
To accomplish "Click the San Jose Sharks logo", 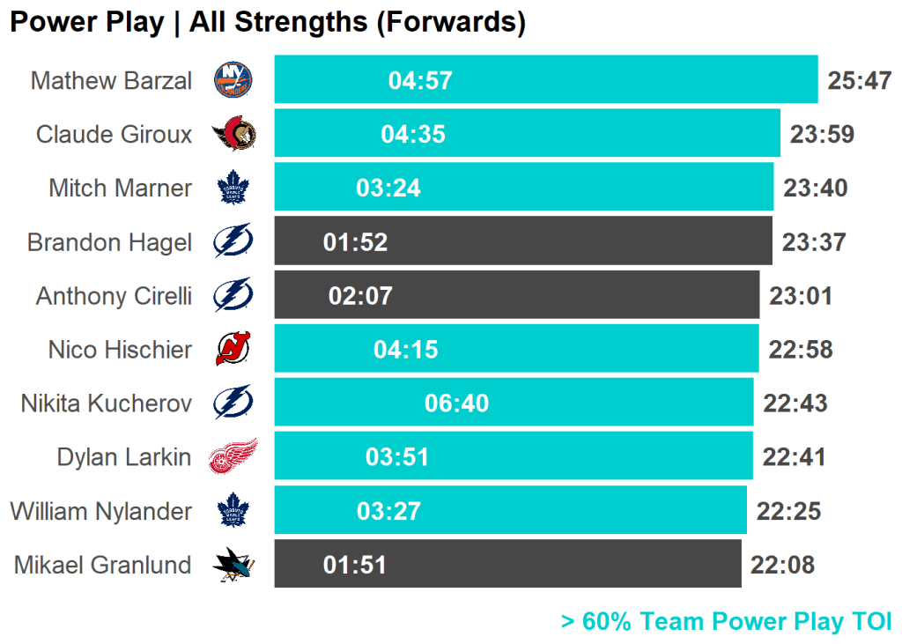I will (x=233, y=565).
